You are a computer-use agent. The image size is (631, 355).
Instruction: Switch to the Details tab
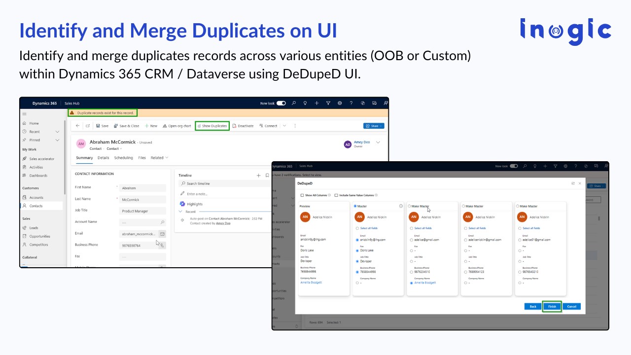tap(103, 158)
